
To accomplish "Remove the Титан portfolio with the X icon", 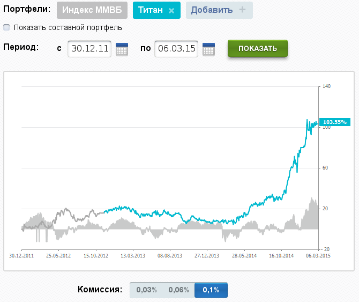I will pyautogui.click(x=171, y=10).
